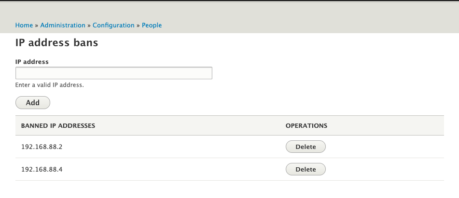The image size is (459, 198).
Task: Click the People breadcrumb link
Action: [x=152, y=25]
